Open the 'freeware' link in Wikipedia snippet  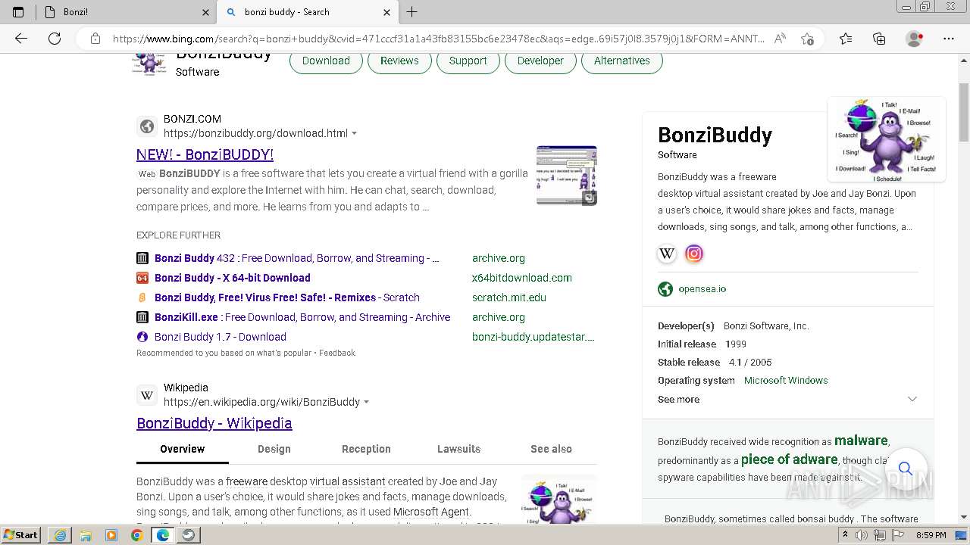point(246,481)
